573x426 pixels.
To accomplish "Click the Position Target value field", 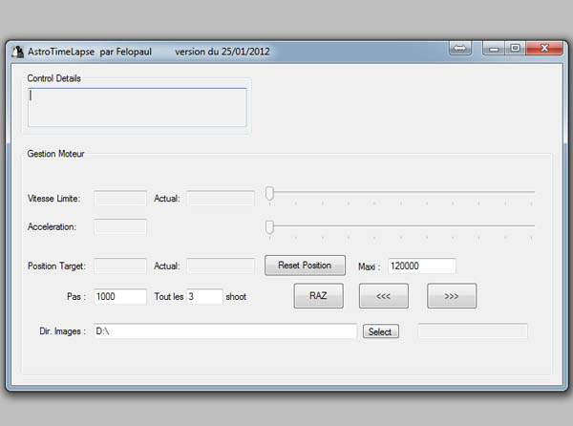I will 120,266.
